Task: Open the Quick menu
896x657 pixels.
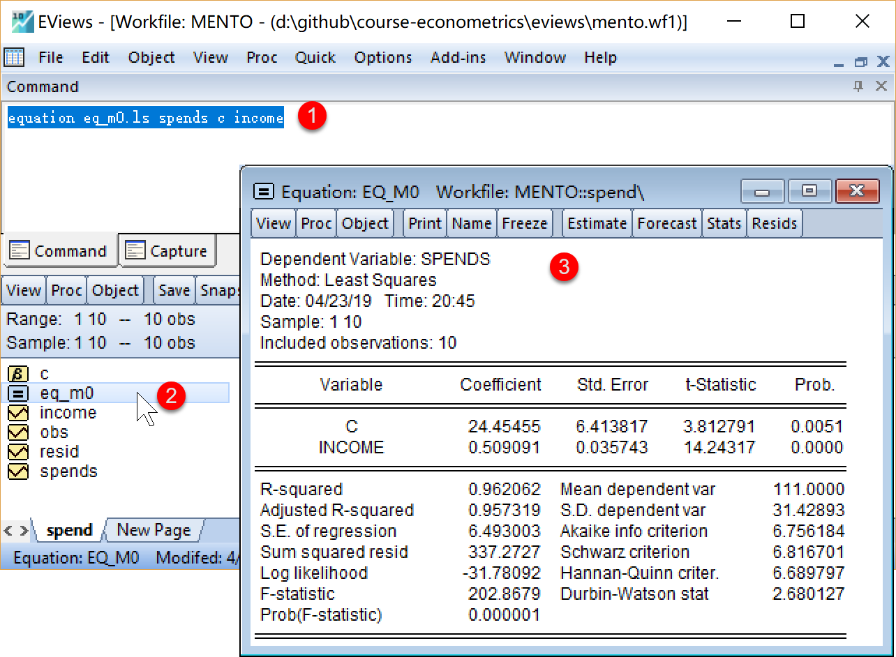Action: 315,57
